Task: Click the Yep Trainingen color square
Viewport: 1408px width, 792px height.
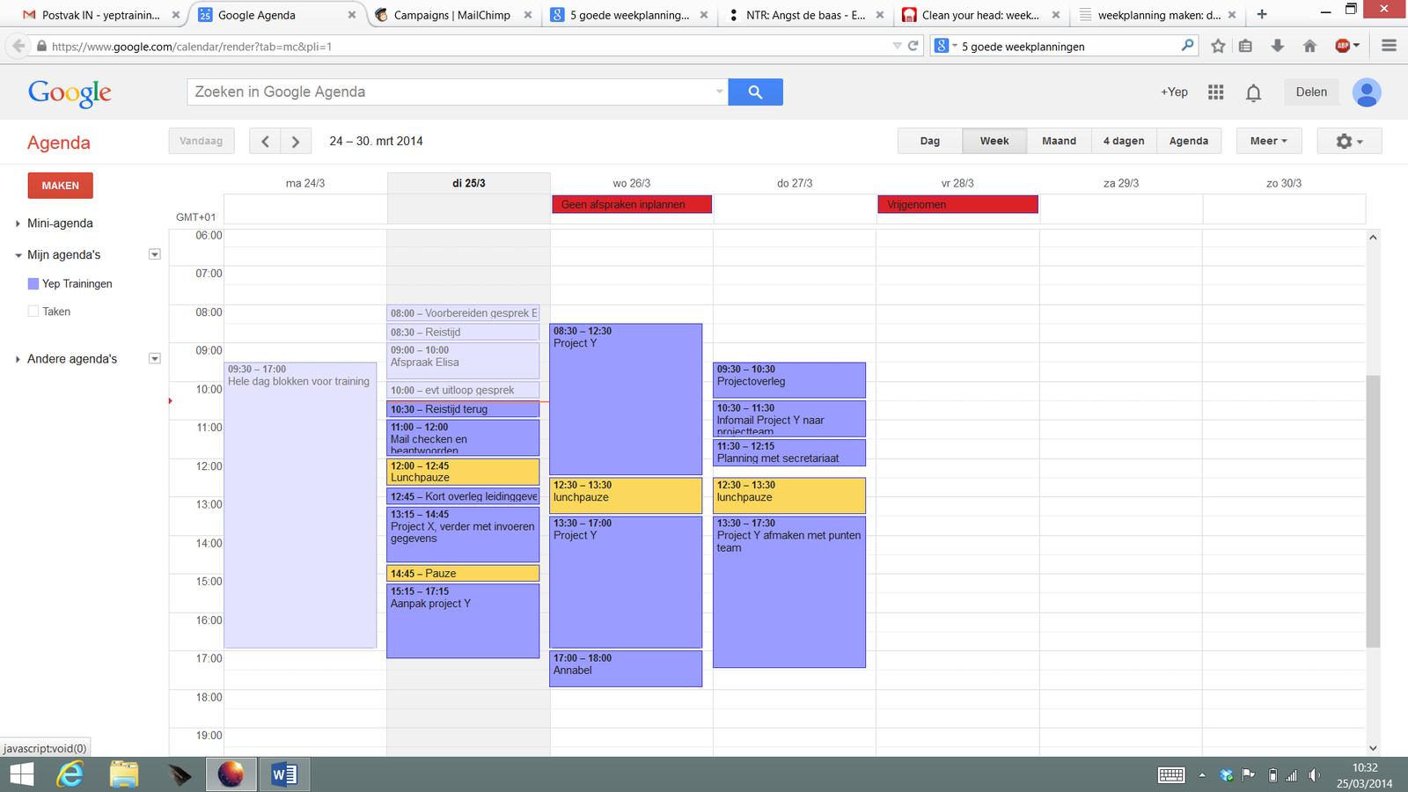Action: (x=33, y=283)
